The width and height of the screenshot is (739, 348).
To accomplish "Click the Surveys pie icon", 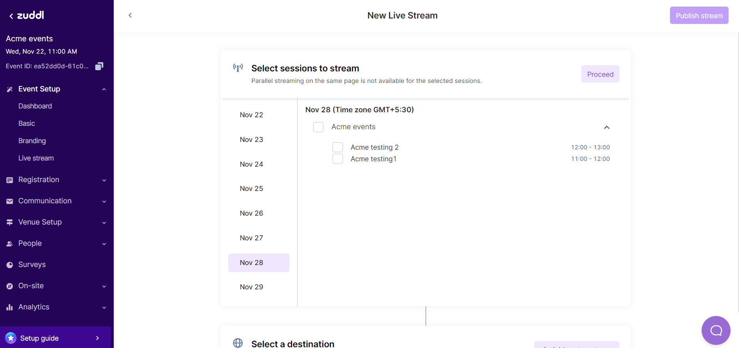I will point(10,265).
